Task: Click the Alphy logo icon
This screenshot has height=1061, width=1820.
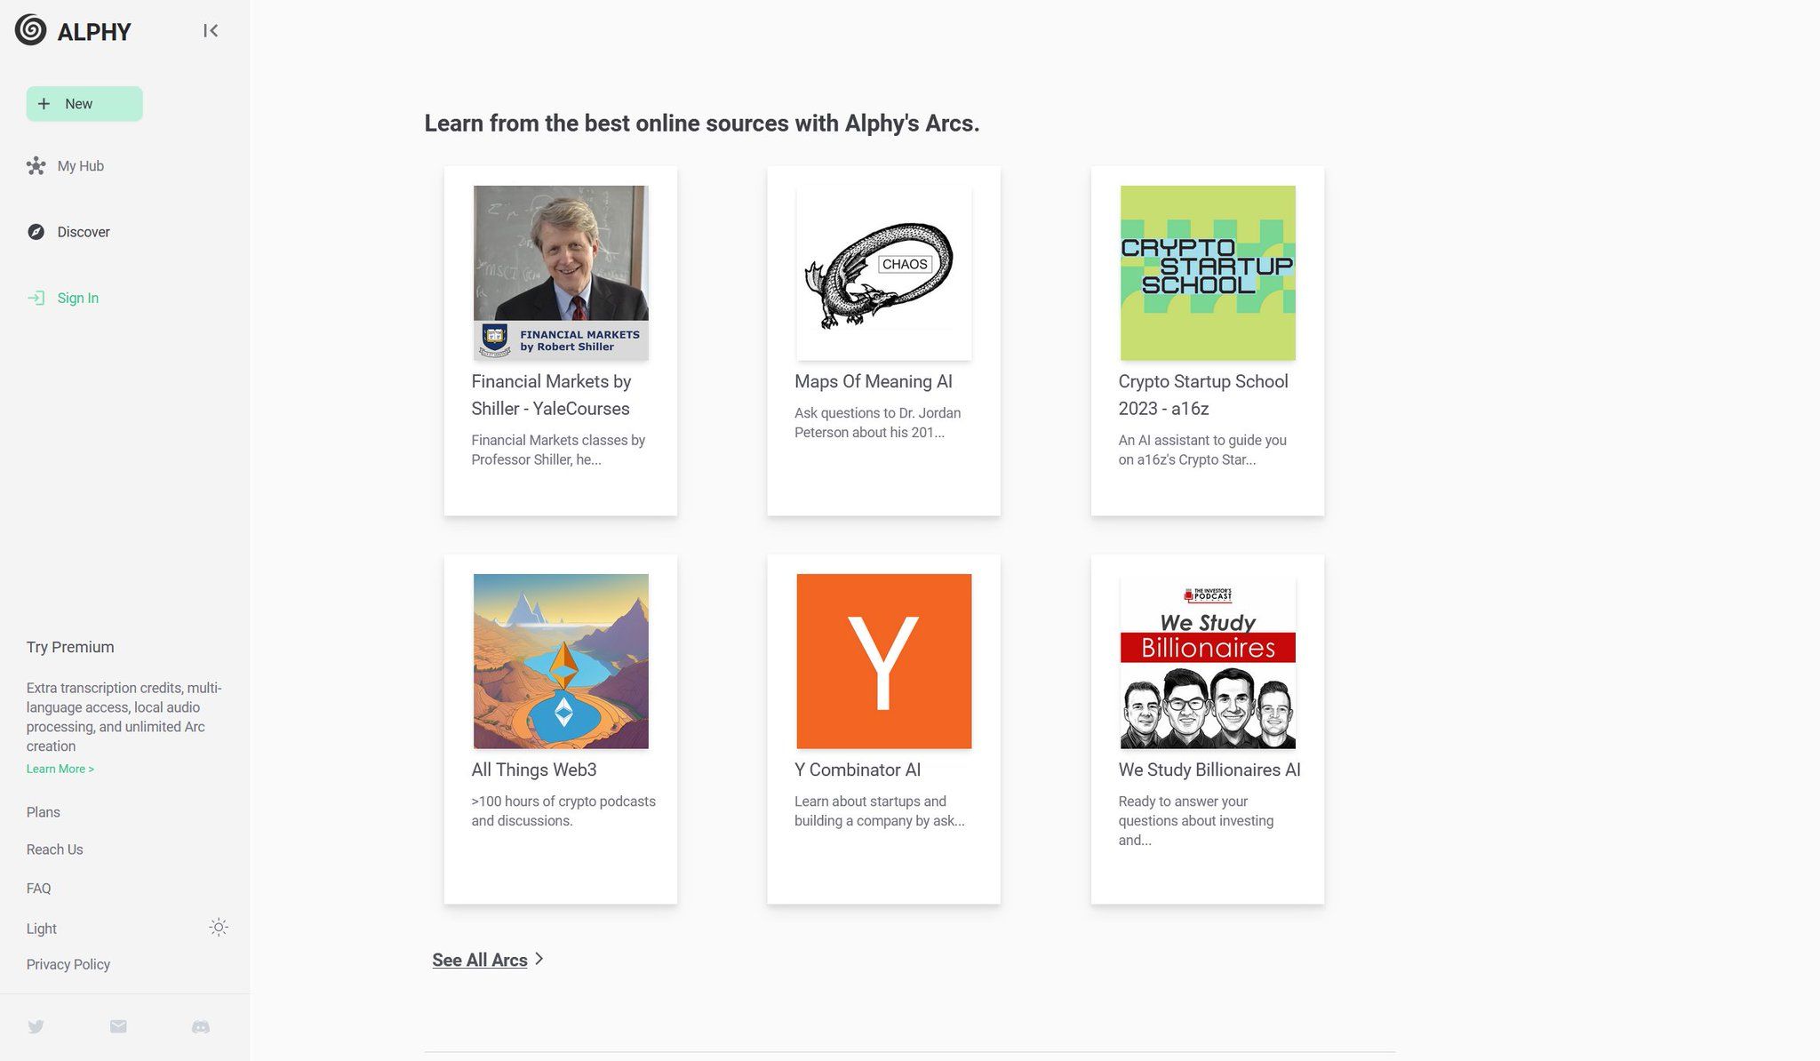Action: point(29,30)
